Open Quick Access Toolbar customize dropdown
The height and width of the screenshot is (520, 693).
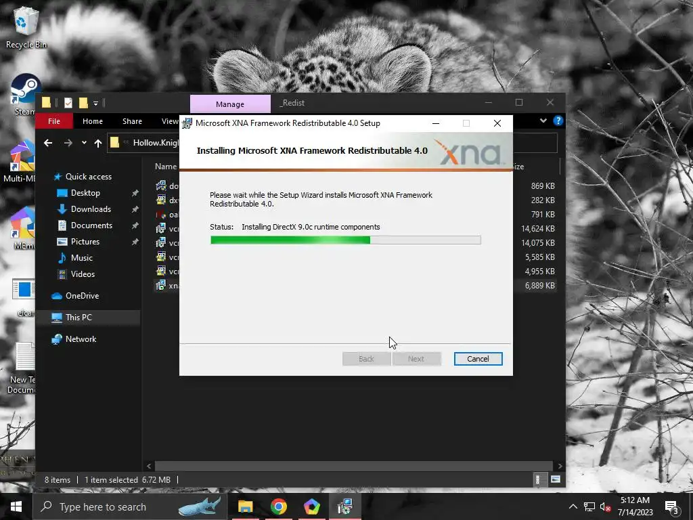tap(95, 104)
